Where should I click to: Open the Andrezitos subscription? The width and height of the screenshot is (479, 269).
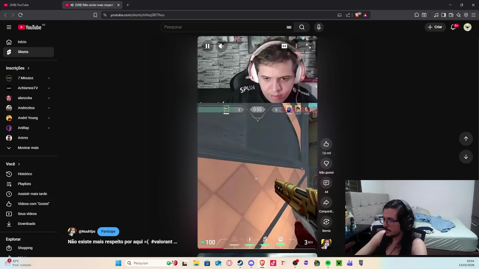click(x=28, y=108)
